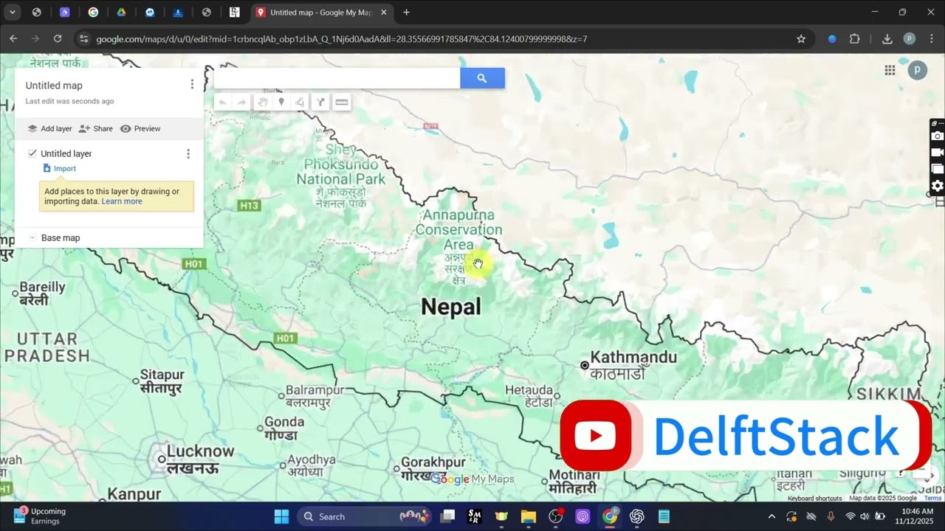Expand the Base map section arrow
This screenshot has width=945, height=531.
tap(32, 237)
